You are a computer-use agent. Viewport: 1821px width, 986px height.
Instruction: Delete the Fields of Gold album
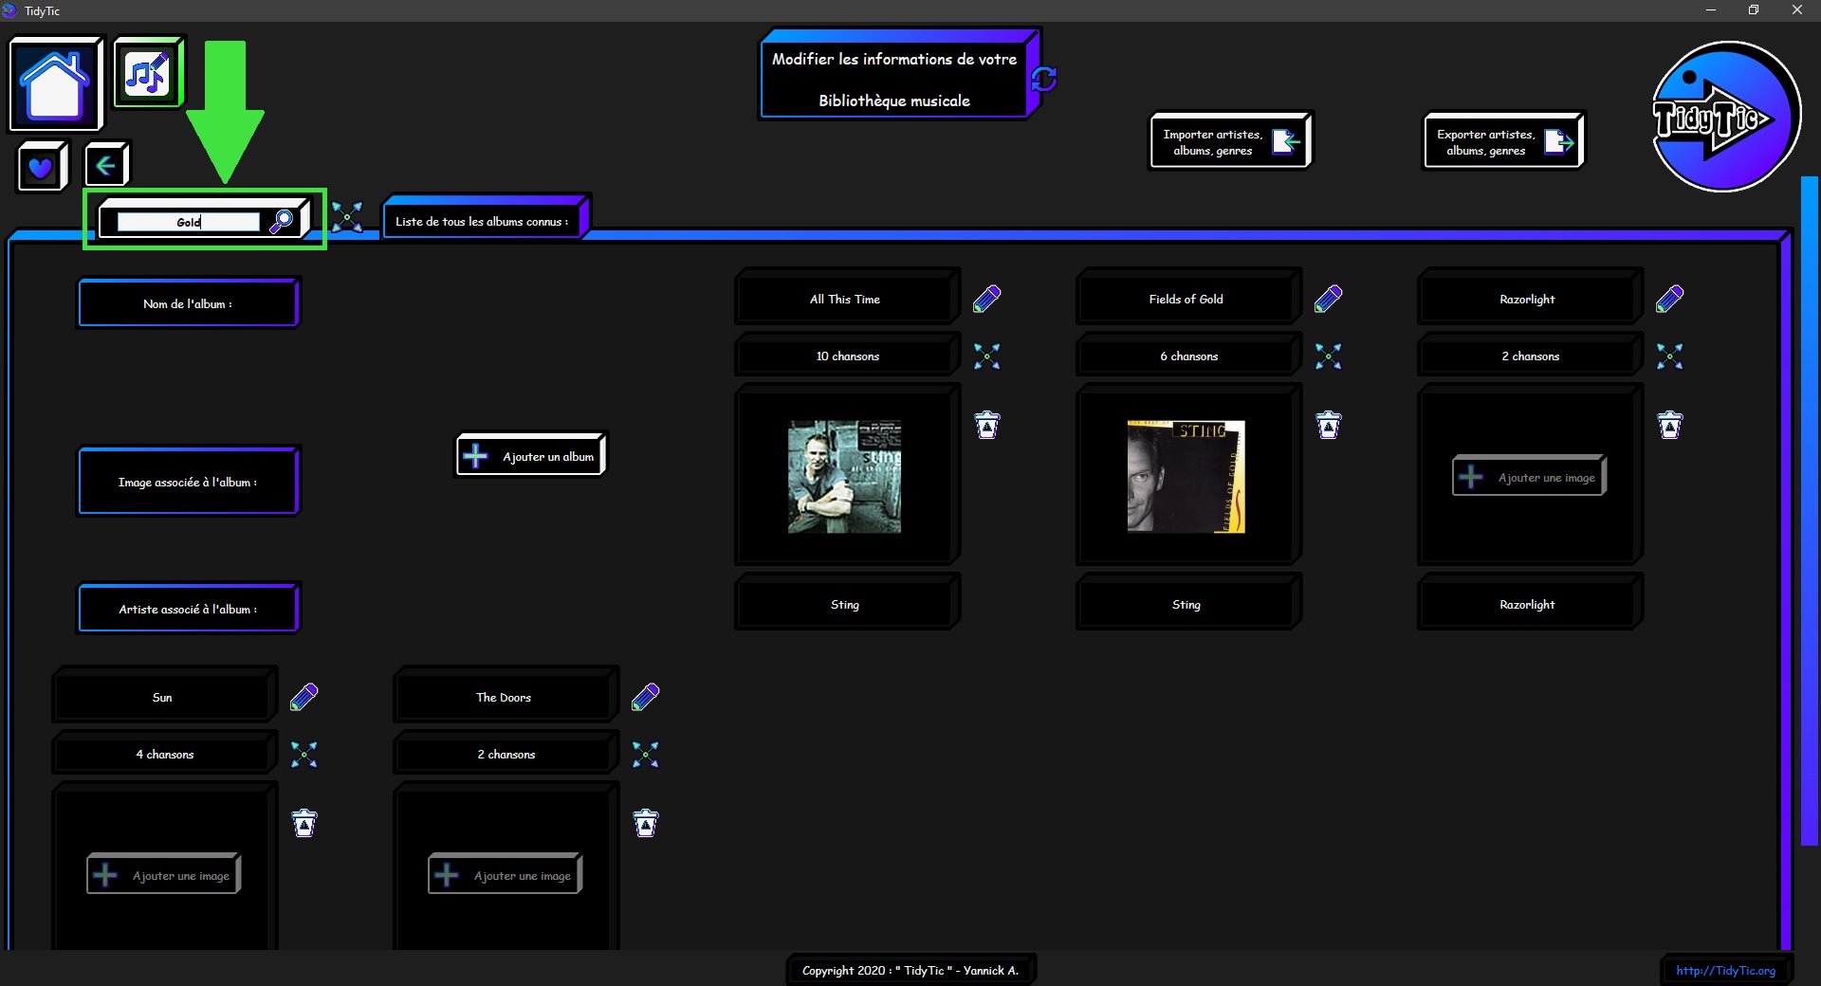pyautogui.click(x=1328, y=425)
